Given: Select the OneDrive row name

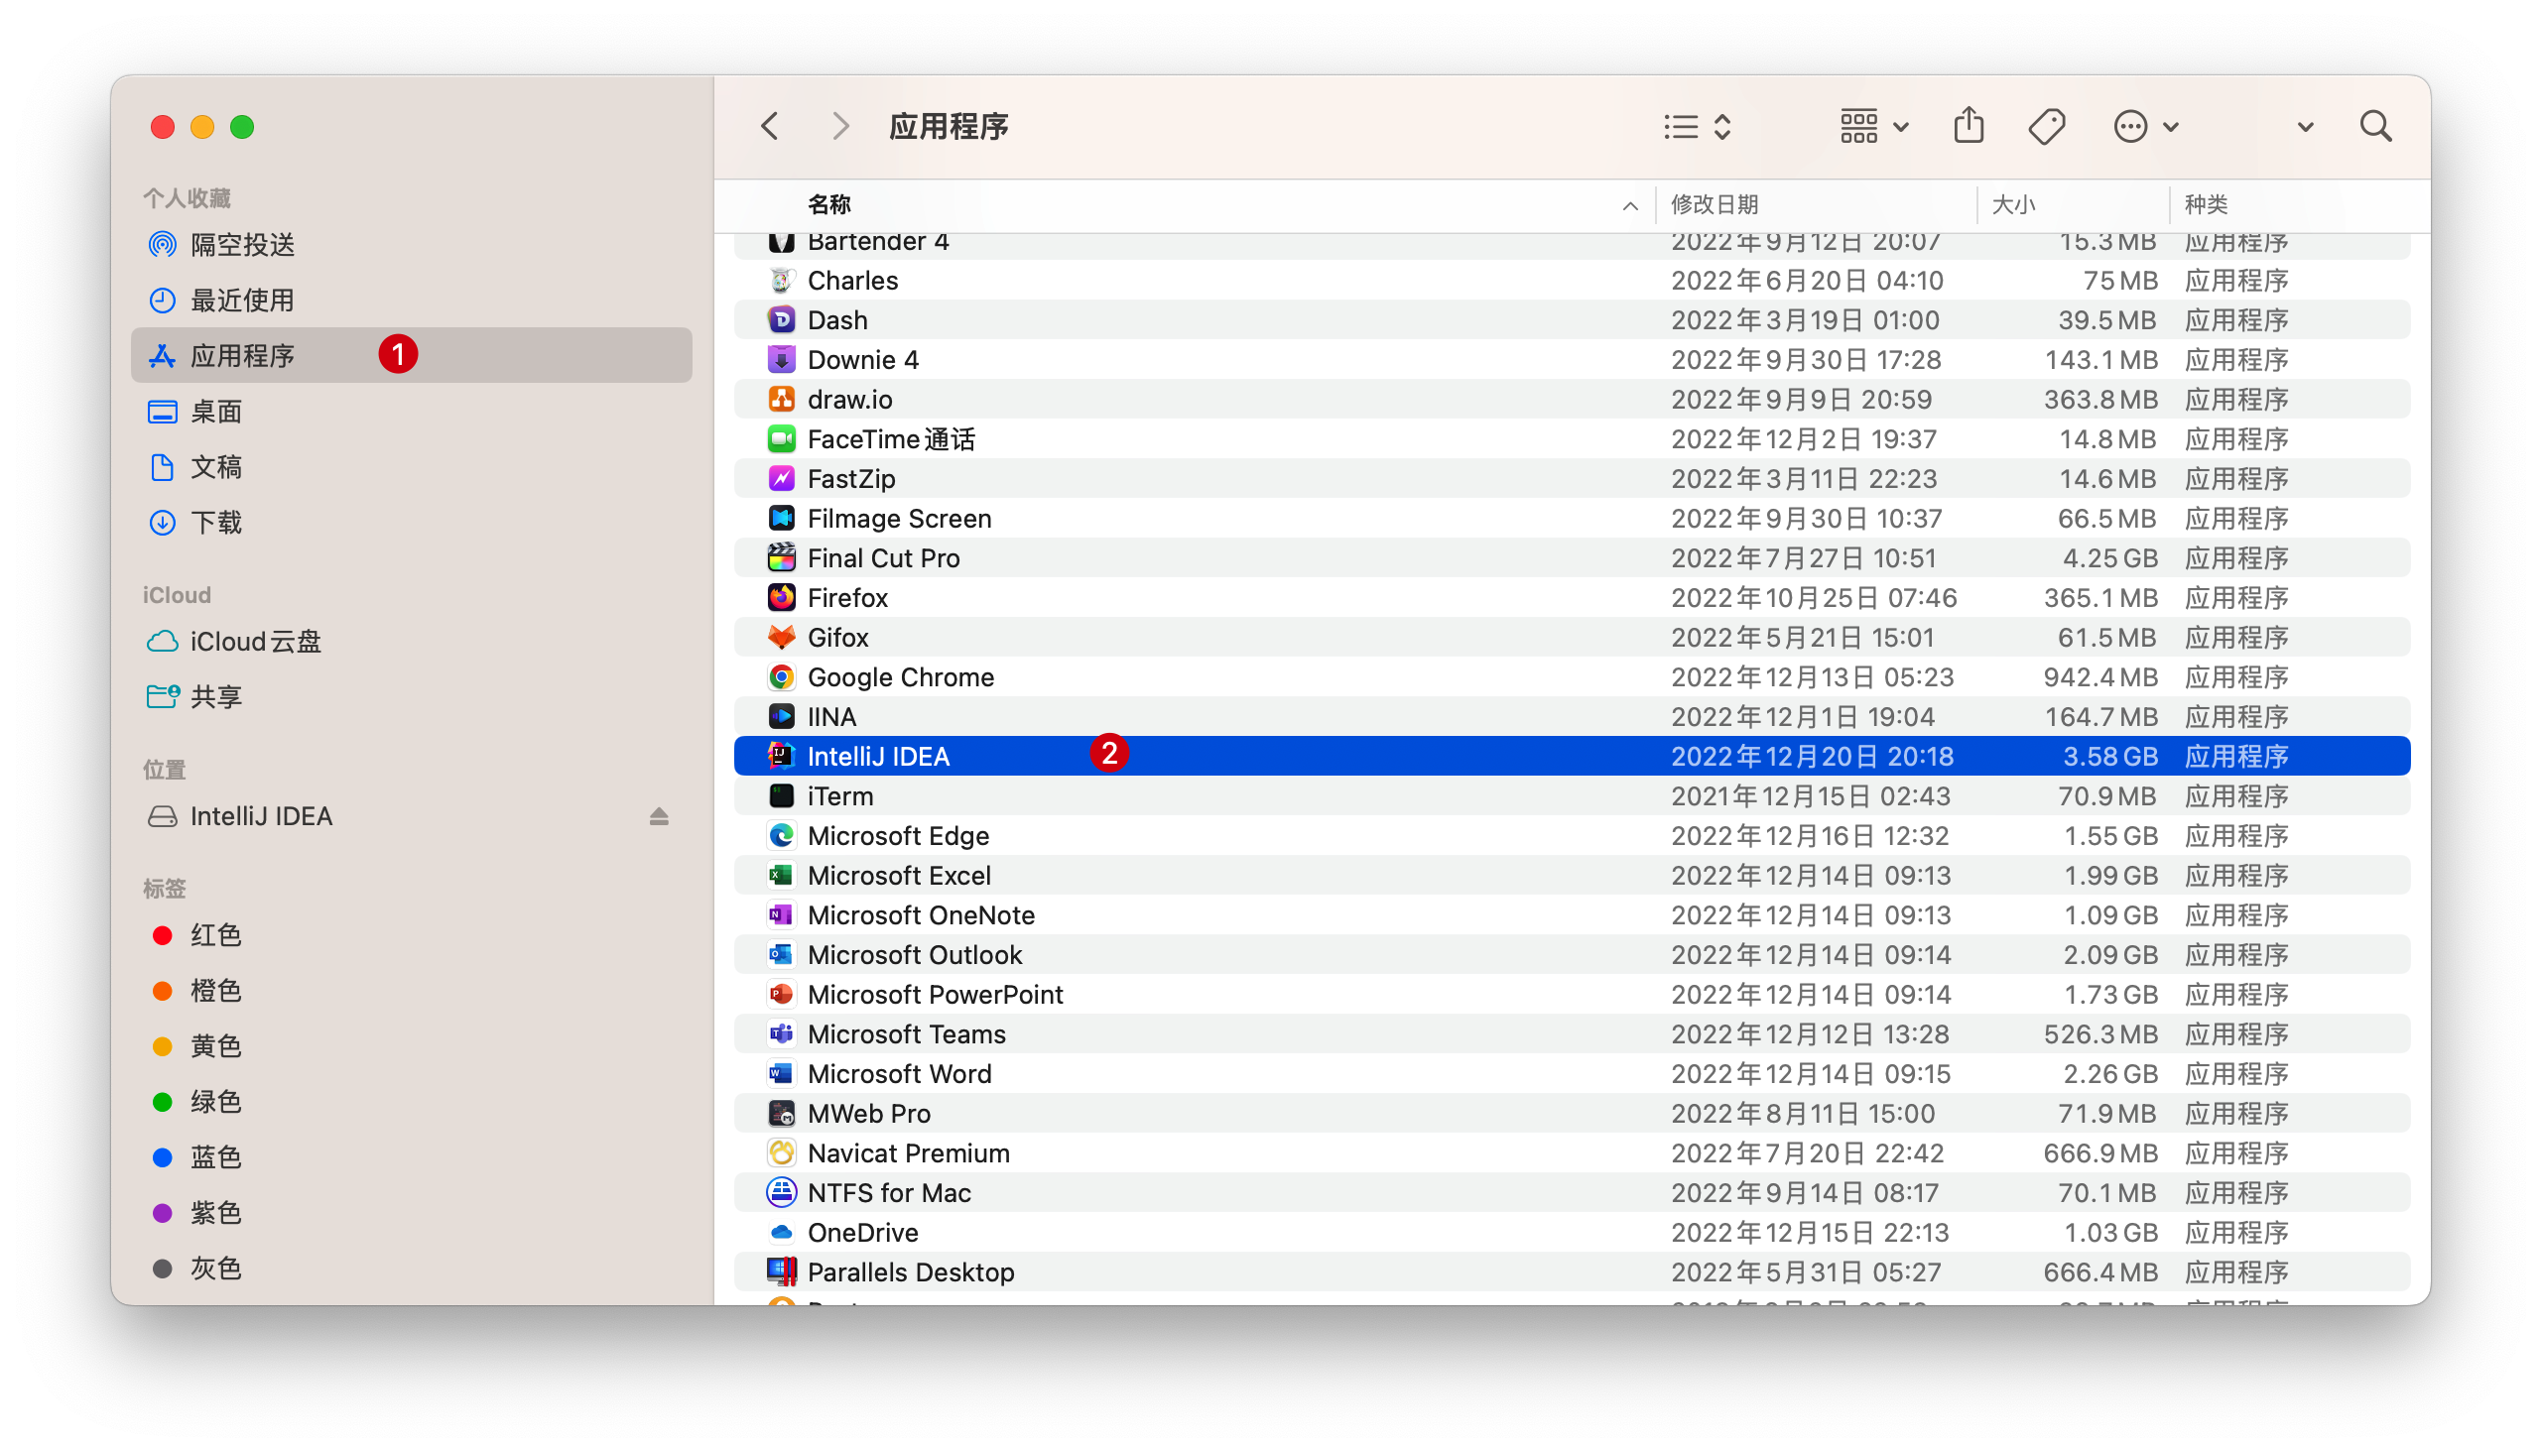Looking at the screenshot, I should [863, 1233].
